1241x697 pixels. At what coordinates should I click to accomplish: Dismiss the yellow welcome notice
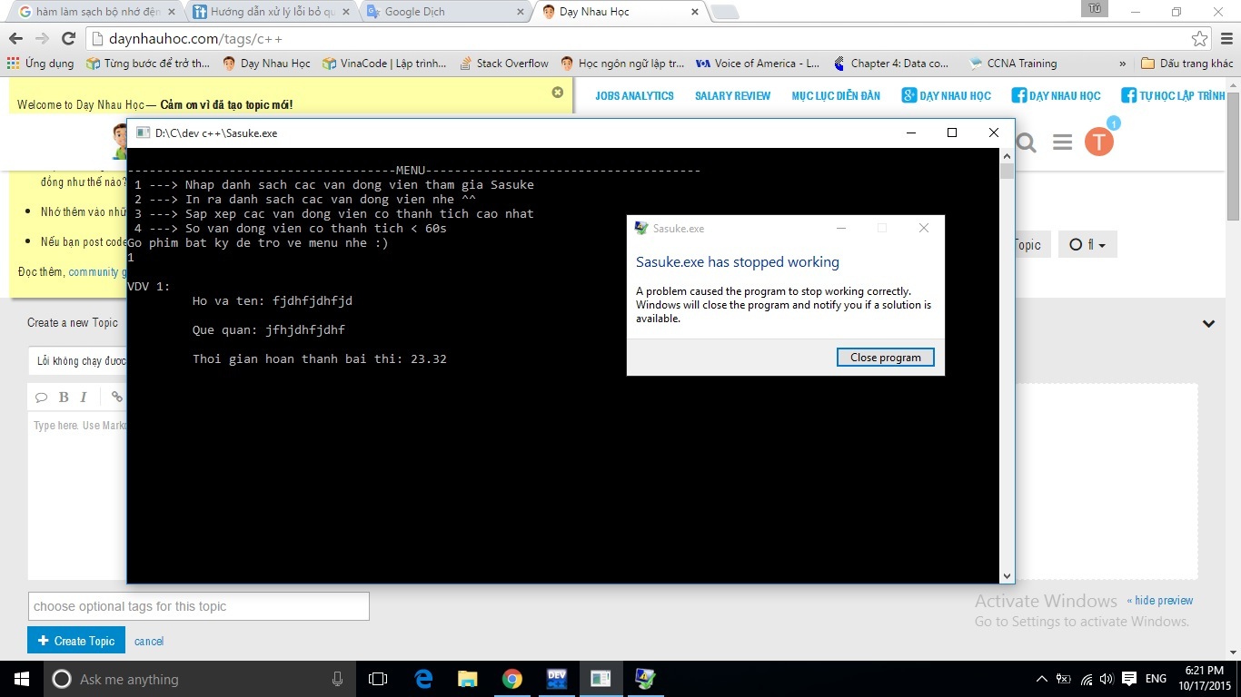point(558,92)
